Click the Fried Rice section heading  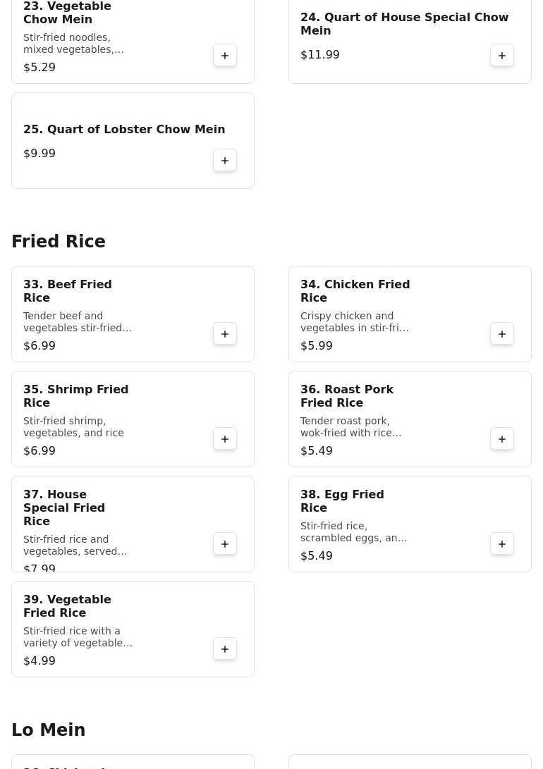tap(59, 242)
